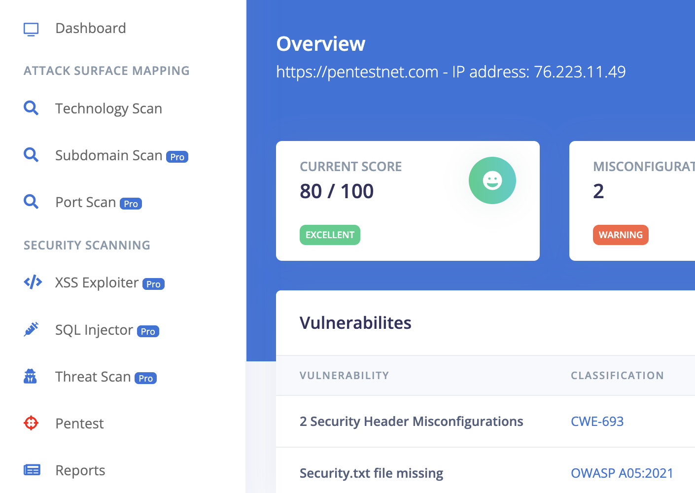Navigate to Pentest in the sidebar
Viewport: 695px width, 493px height.
79,423
